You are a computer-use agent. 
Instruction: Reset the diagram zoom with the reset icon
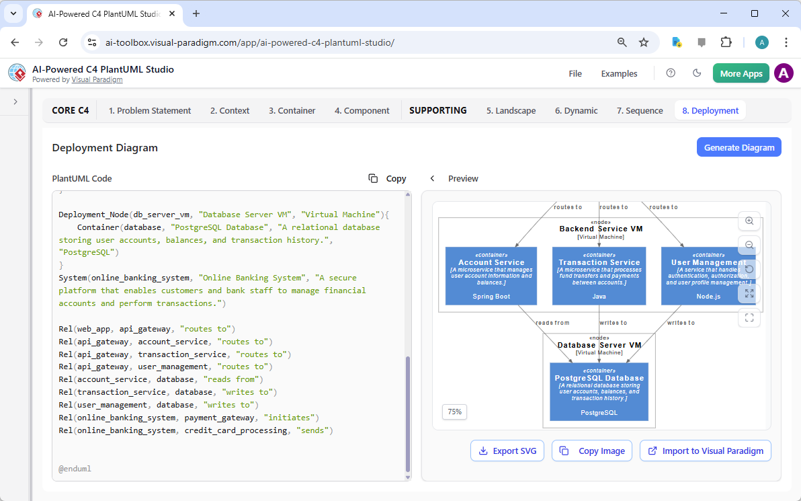point(749,269)
